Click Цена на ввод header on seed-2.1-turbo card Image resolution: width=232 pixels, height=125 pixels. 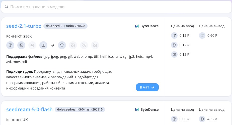click(x=182, y=26)
